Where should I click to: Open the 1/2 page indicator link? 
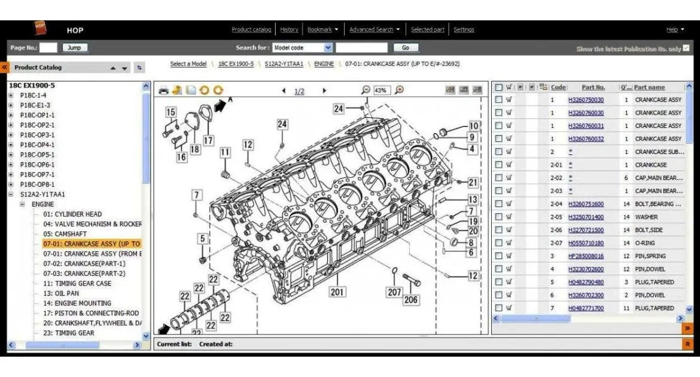pyautogui.click(x=299, y=91)
